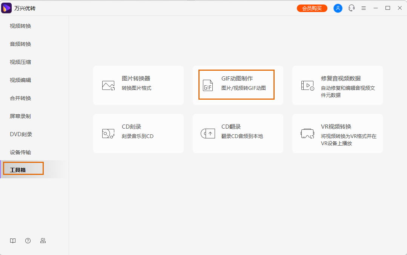The image size is (407, 255).
Task: Switch to the 视频转换 section
Action: point(21,26)
